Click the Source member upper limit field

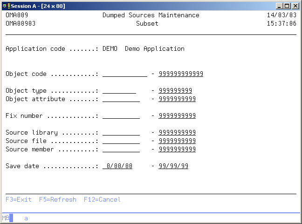click(x=177, y=149)
